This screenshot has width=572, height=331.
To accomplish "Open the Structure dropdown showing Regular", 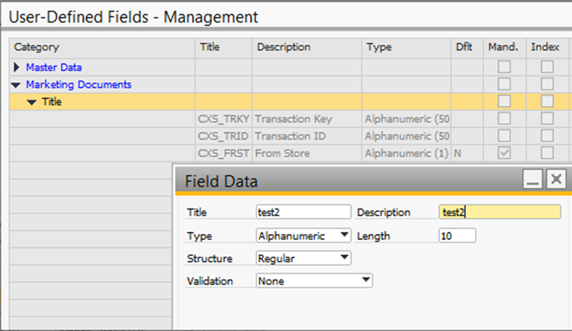I will (x=304, y=258).
